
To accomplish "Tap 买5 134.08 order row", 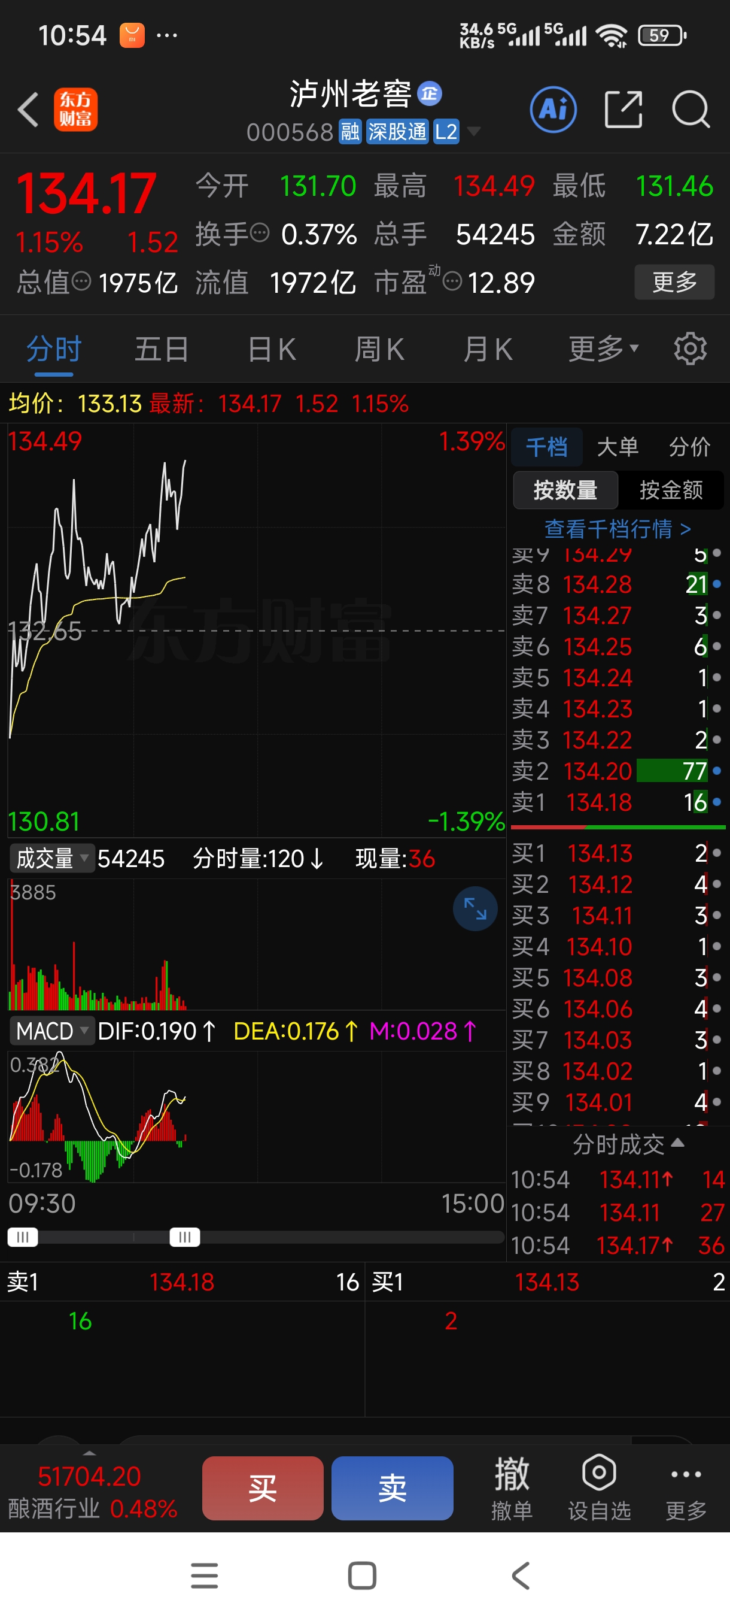I will [x=618, y=978].
